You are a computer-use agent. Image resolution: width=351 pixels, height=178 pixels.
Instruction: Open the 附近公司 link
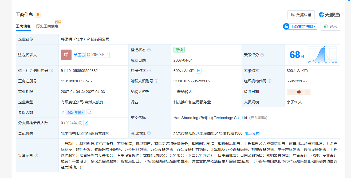point(252,133)
